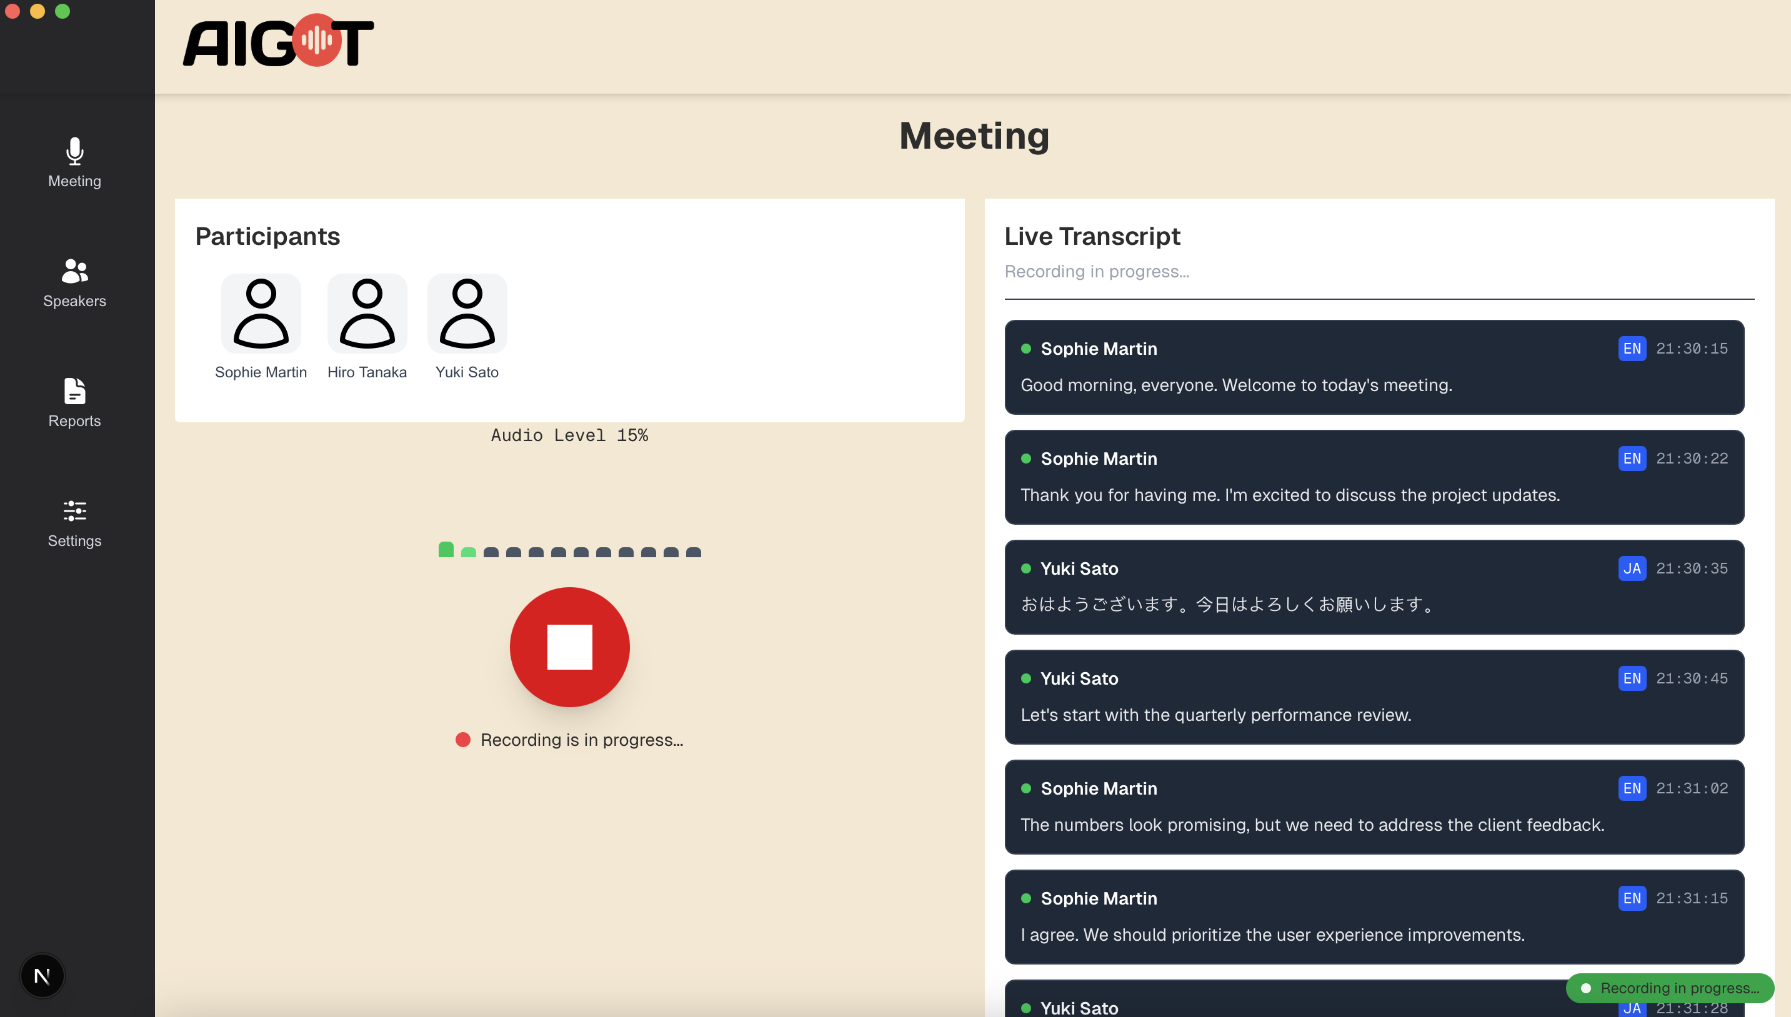Click the AIGOT logo

click(278, 41)
